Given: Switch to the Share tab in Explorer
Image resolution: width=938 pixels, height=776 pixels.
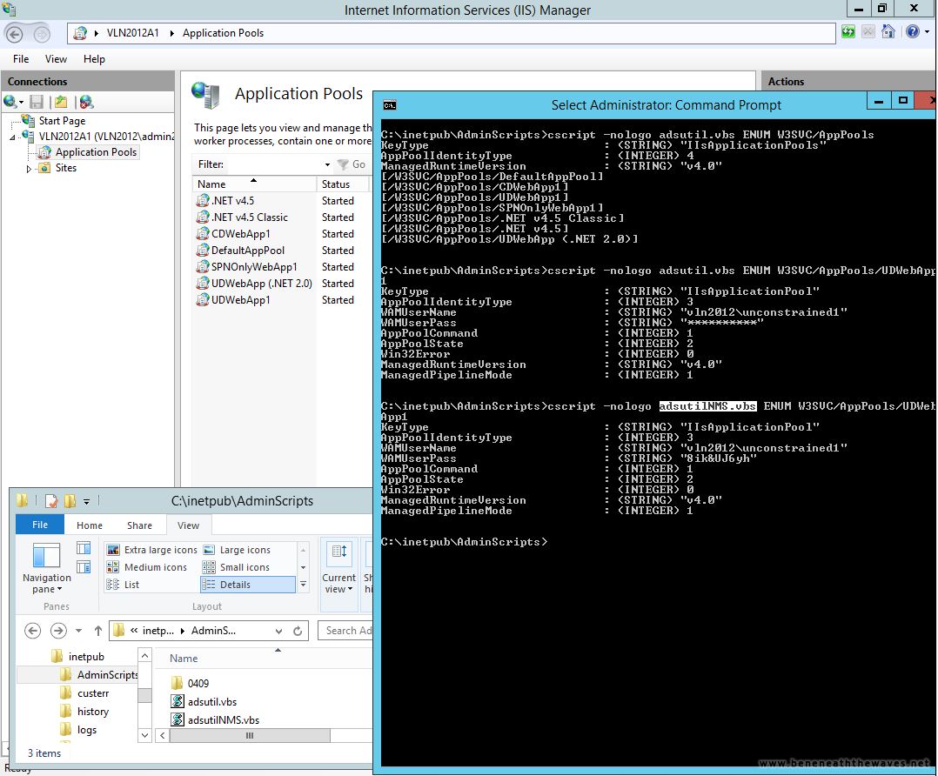Looking at the screenshot, I should (139, 525).
